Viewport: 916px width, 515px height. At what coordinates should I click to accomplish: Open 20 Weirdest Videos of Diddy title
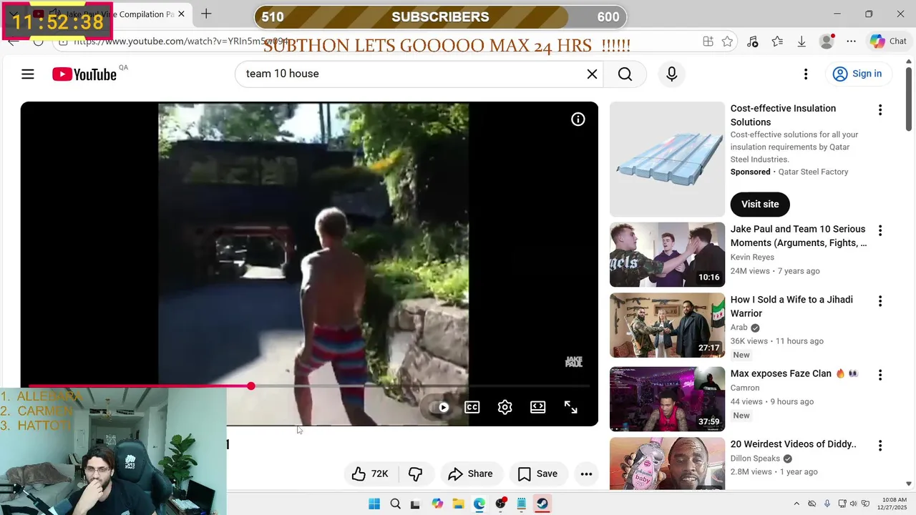pyautogui.click(x=793, y=444)
